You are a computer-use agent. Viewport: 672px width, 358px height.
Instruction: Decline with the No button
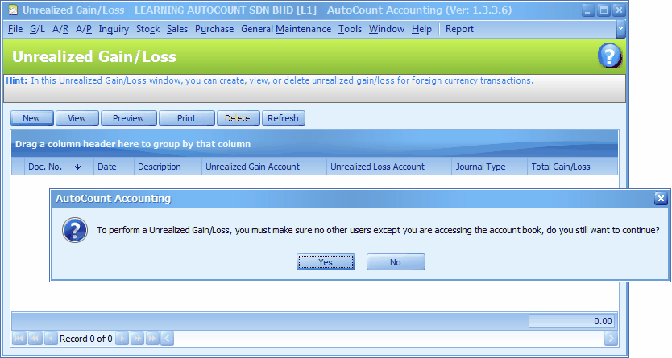[x=396, y=262]
